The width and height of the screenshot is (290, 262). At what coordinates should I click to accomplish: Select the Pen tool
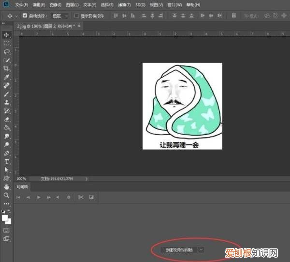pyautogui.click(x=6, y=153)
